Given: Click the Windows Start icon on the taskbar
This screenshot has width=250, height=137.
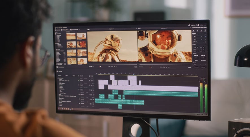Looking at the screenshot, I should click(59, 108).
